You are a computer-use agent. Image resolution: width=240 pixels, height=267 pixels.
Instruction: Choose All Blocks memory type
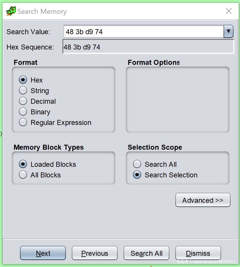pos(23,175)
